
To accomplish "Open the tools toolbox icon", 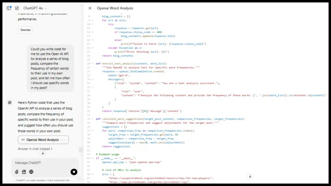I will [x=24, y=172].
